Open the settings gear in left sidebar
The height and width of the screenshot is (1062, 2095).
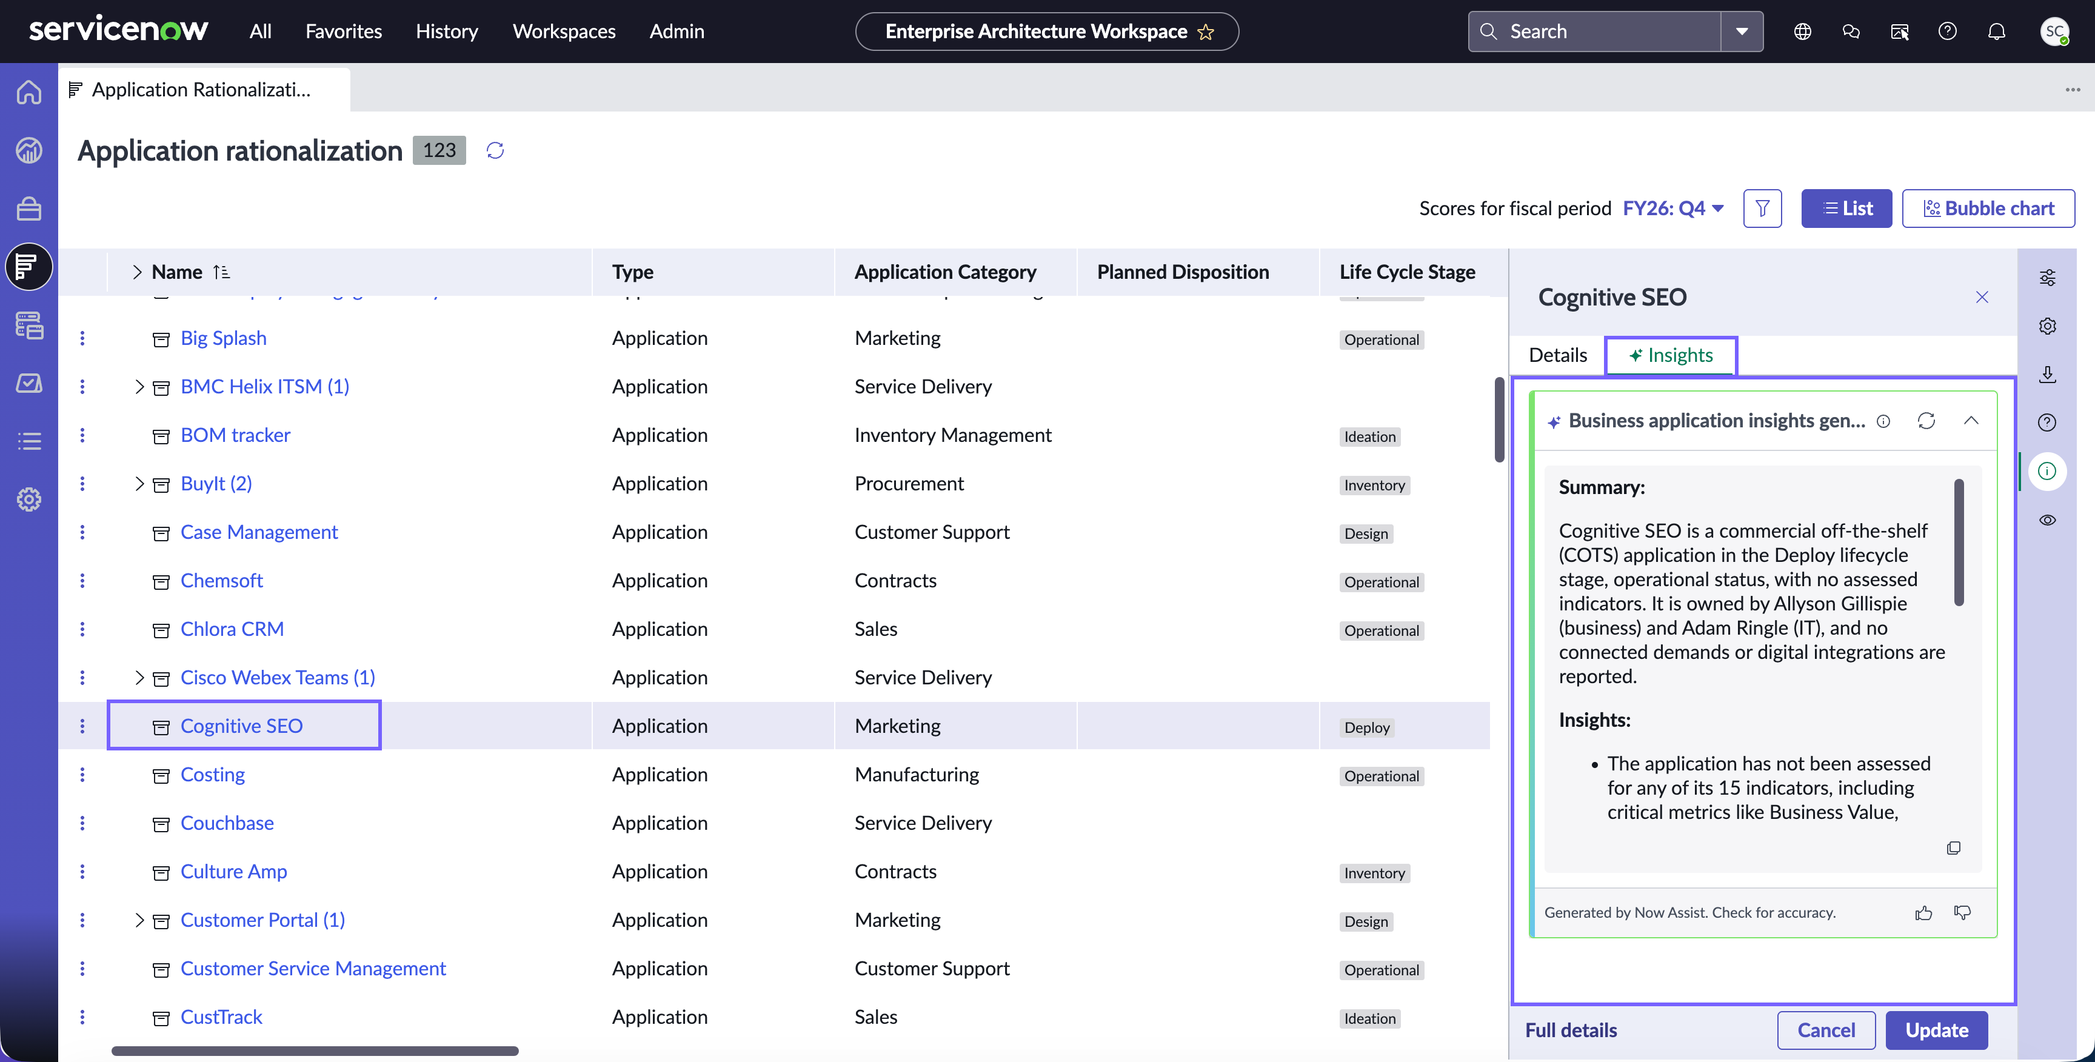click(x=29, y=499)
